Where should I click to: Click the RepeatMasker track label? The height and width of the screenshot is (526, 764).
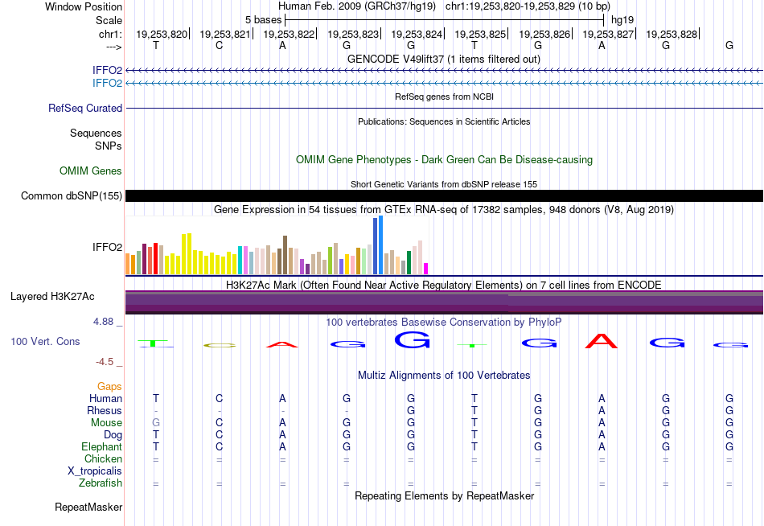point(88,507)
